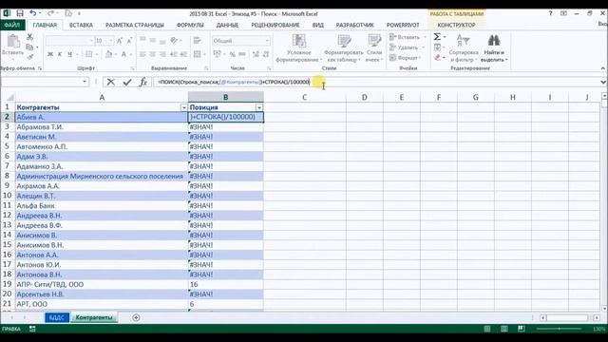Open Стили ячеек gallery
This screenshot has height=342, width=608.
[x=374, y=48]
